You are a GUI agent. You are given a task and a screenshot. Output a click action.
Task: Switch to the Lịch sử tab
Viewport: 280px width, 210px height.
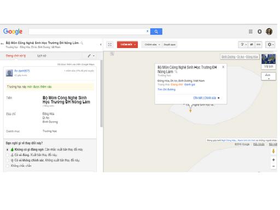point(42,56)
